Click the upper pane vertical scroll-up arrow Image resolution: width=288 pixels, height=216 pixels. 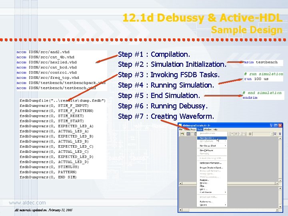280,138
